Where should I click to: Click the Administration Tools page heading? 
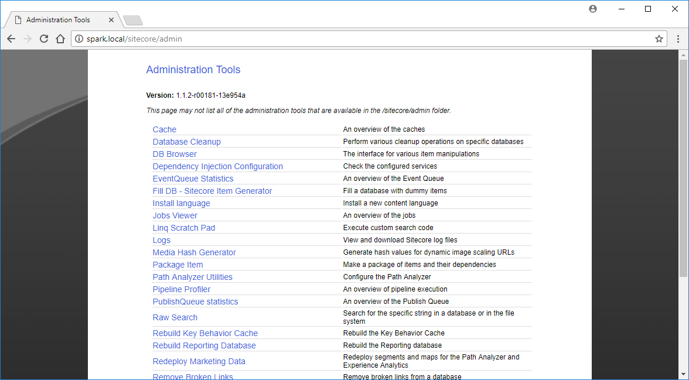193,70
